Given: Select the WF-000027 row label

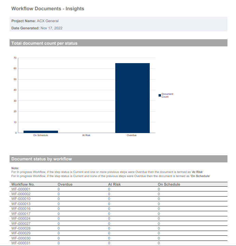Looking at the screenshot, I should [21, 223].
